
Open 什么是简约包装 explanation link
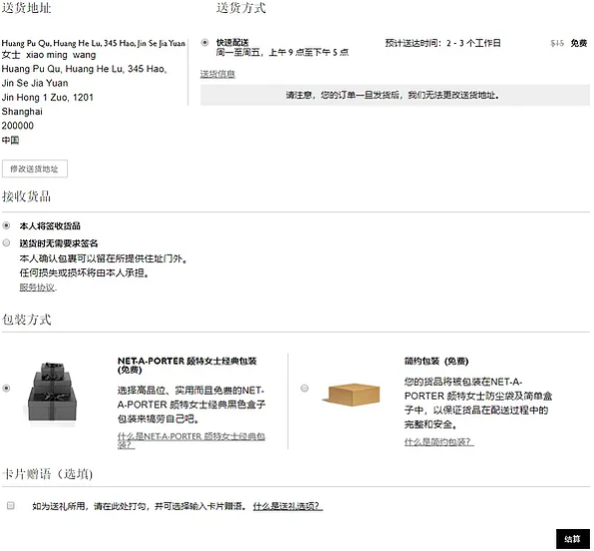tap(440, 442)
